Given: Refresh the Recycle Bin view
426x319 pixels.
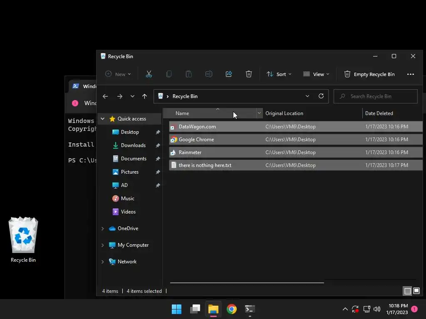Looking at the screenshot, I should tap(321, 96).
